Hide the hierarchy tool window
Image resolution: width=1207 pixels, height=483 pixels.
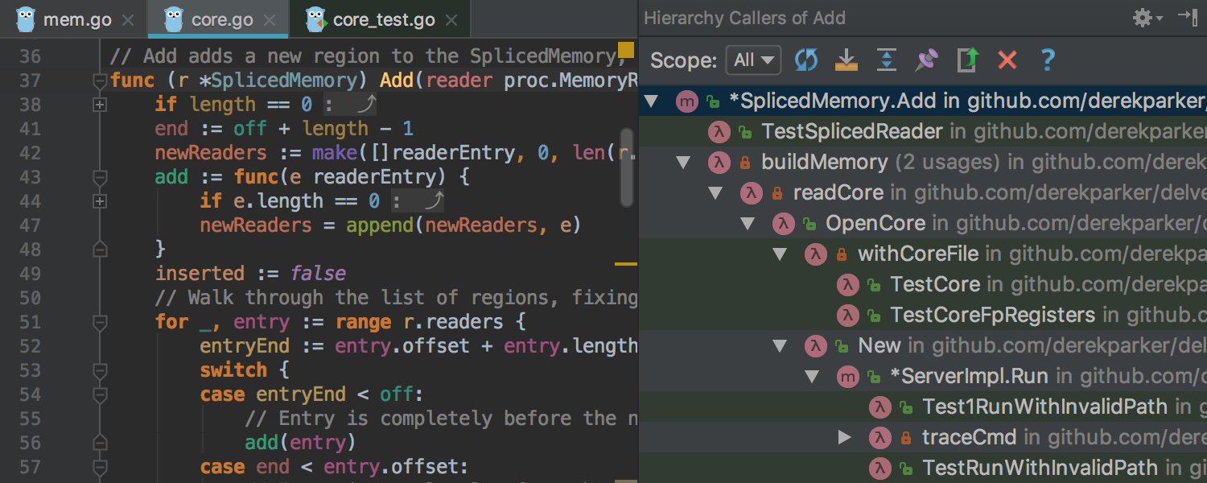[1188, 16]
